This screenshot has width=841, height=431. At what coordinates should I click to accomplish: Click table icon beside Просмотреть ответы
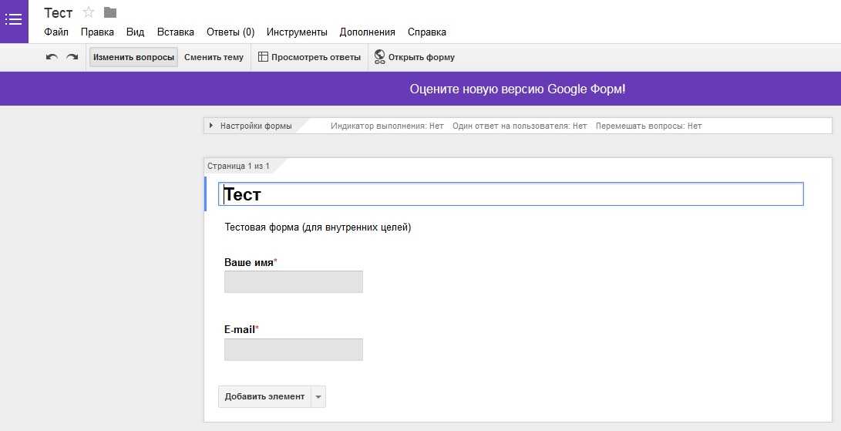(263, 57)
